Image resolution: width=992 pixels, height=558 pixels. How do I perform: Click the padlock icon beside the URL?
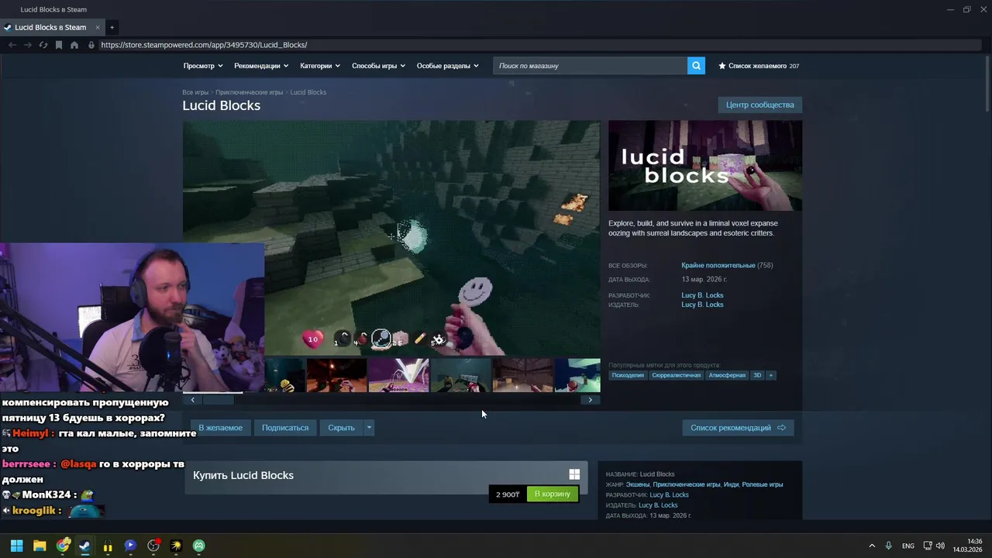pyautogui.click(x=91, y=45)
